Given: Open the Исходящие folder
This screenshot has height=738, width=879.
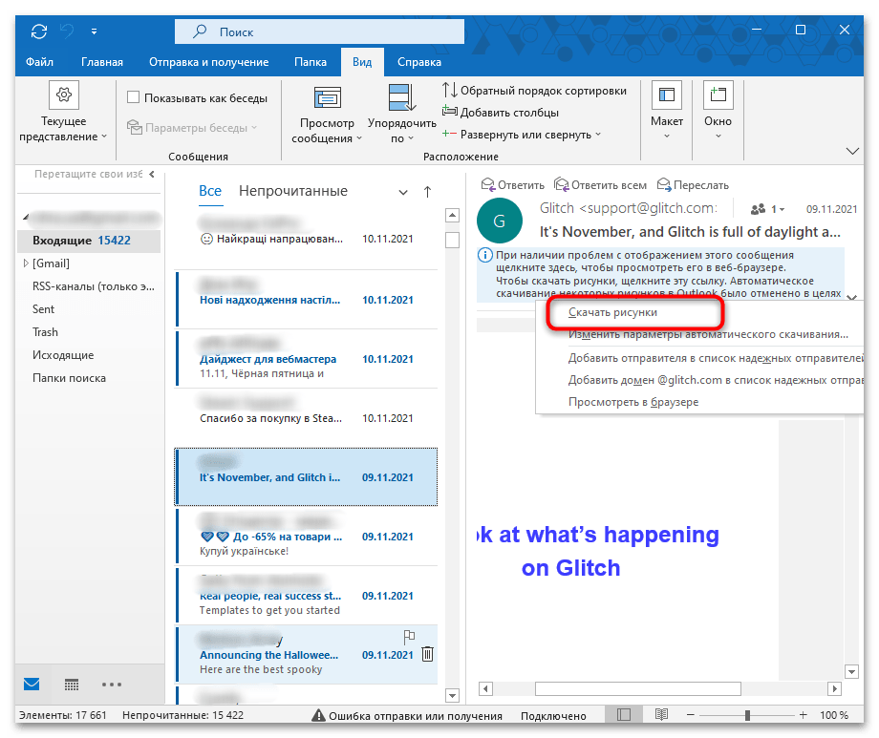Looking at the screenshot, I should 63,355.
